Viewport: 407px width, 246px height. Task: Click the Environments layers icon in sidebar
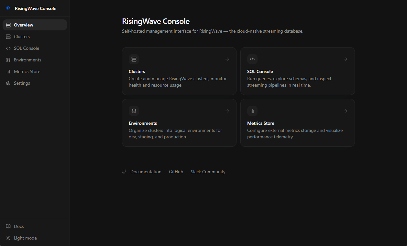[8, 60]
